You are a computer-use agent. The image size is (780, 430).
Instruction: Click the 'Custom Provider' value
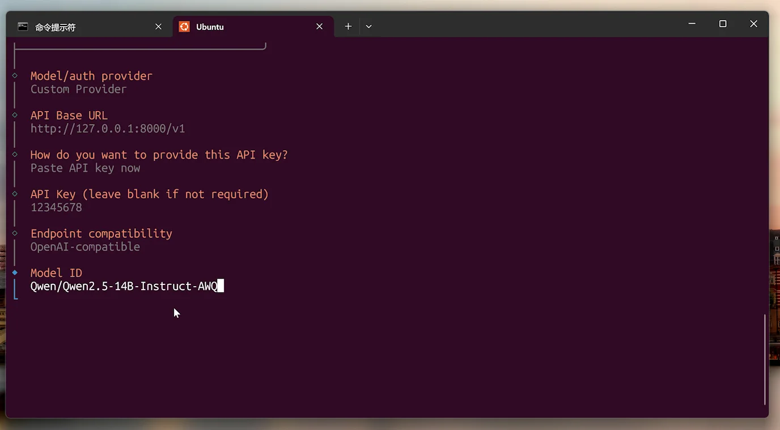tap(78, 90)
